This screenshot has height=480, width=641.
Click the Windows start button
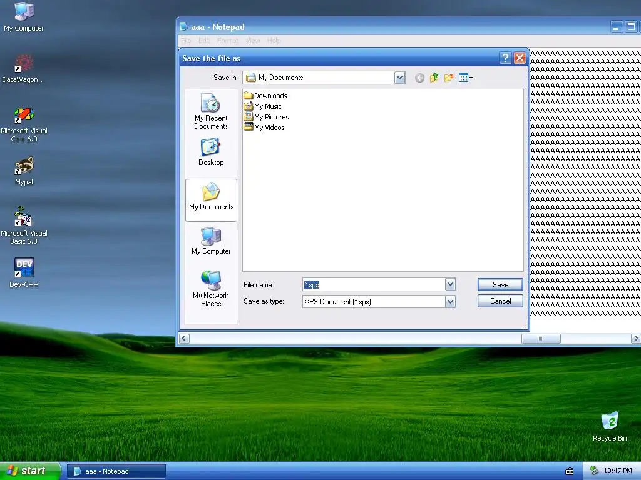pyautogui.click(x=30, y=471)
